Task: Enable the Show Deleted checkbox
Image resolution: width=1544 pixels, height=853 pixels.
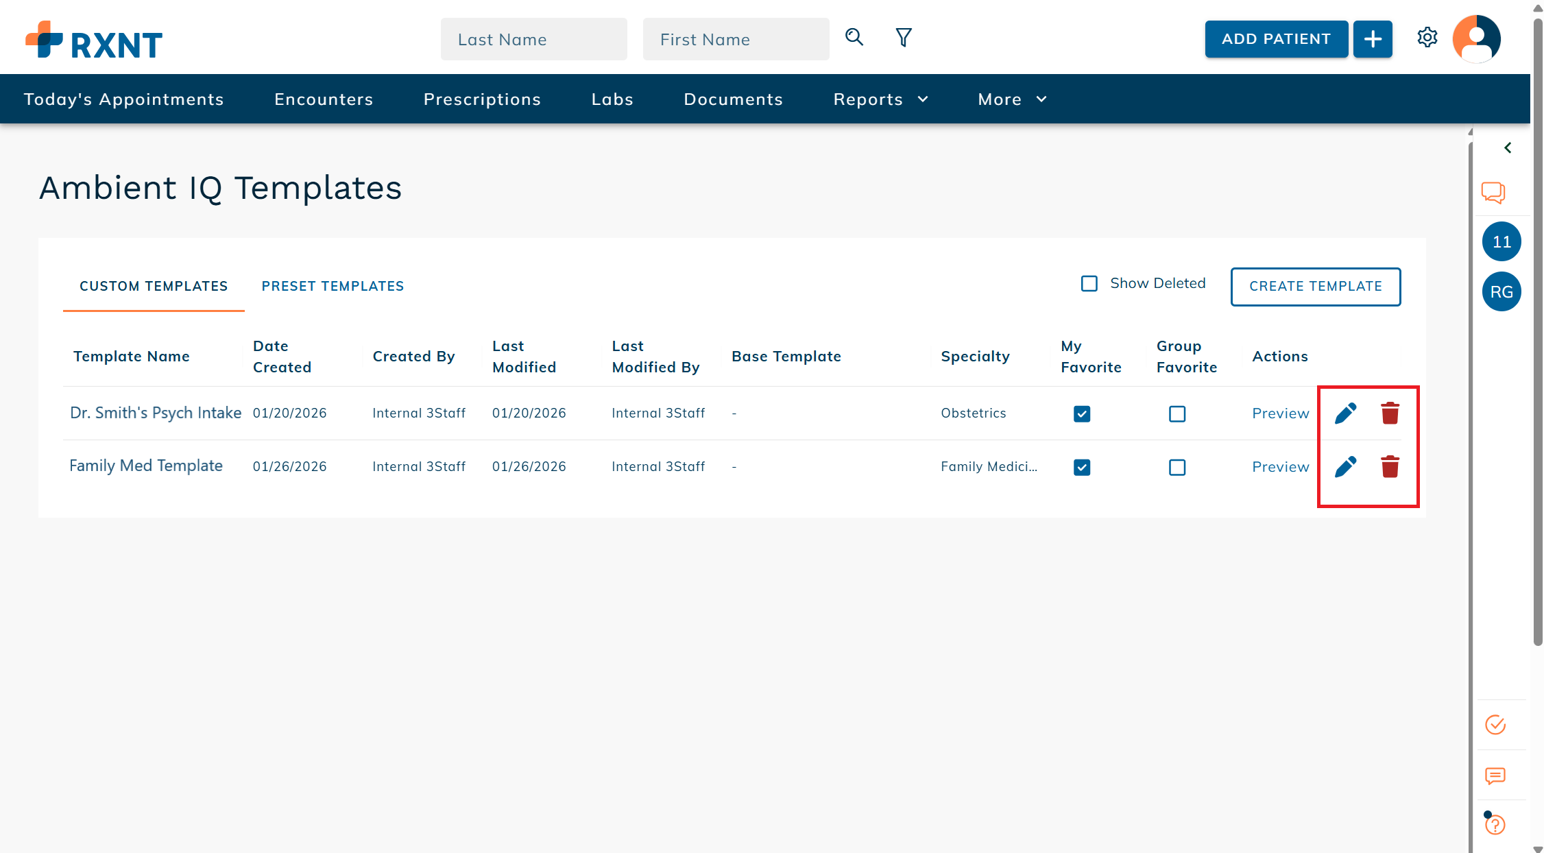Action: [1089, 283]
